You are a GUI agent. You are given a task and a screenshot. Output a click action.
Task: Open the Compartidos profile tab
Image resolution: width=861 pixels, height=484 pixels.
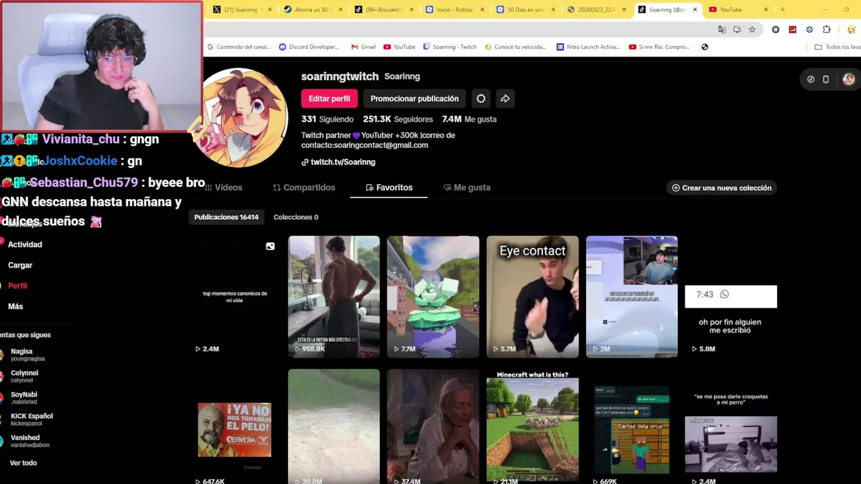coord(304,188)
